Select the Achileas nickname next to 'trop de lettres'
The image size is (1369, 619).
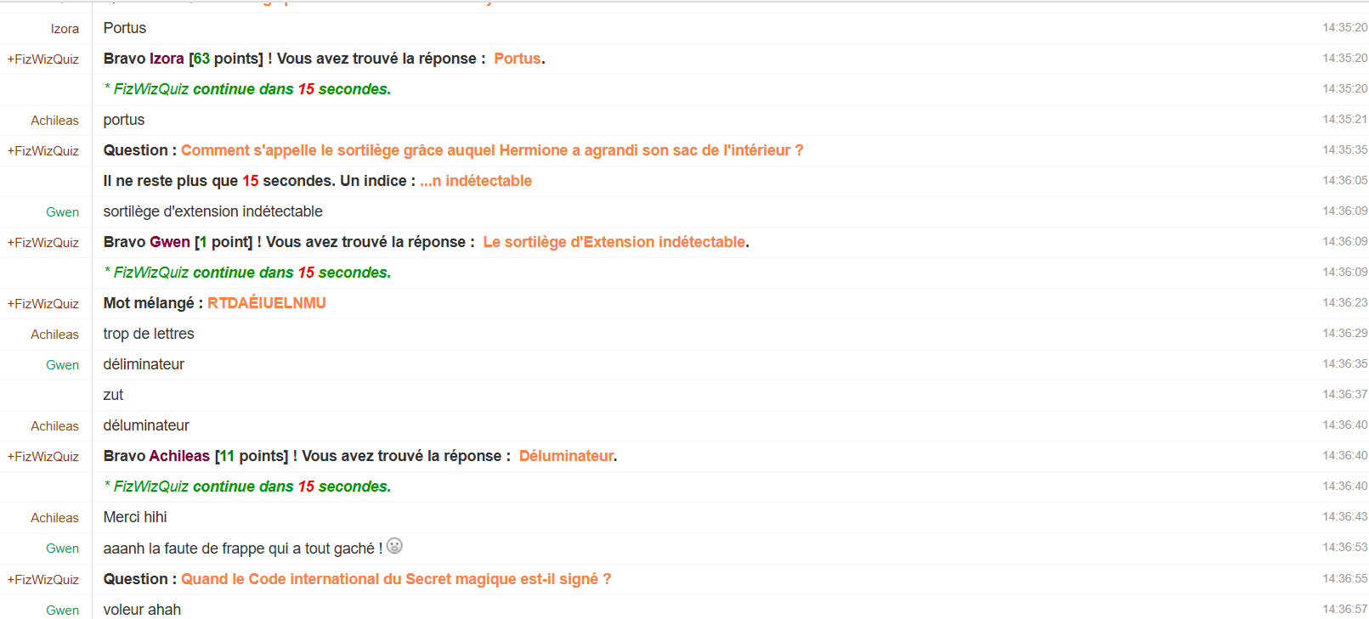click(54, 335)
